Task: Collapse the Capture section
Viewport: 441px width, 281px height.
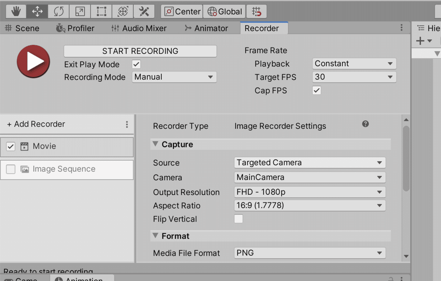Action: click(155, 144)
